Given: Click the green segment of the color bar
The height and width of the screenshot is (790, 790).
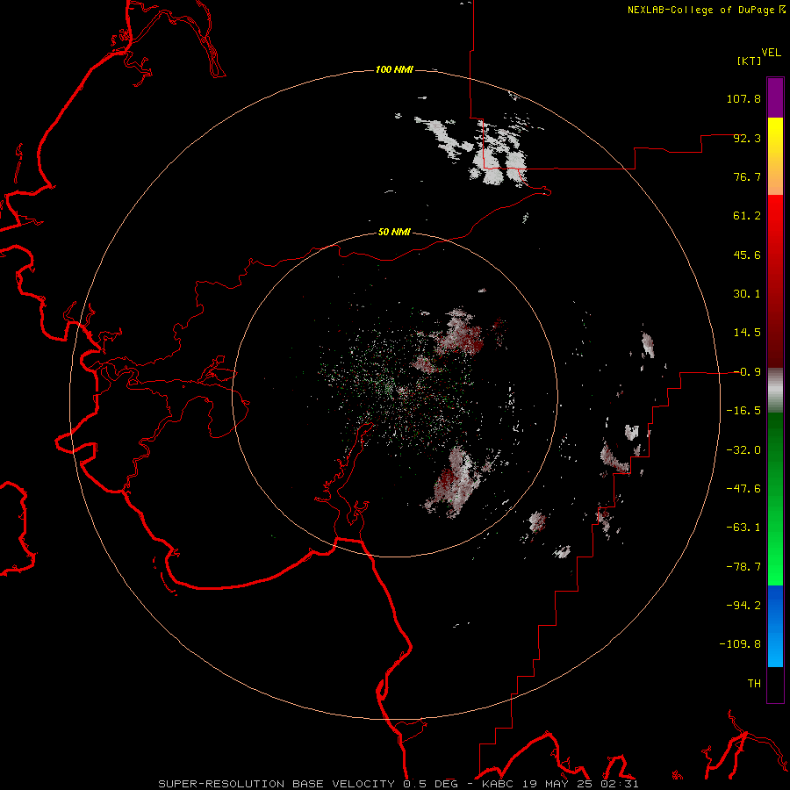Looking at the screenshot, I should (775, 499).
